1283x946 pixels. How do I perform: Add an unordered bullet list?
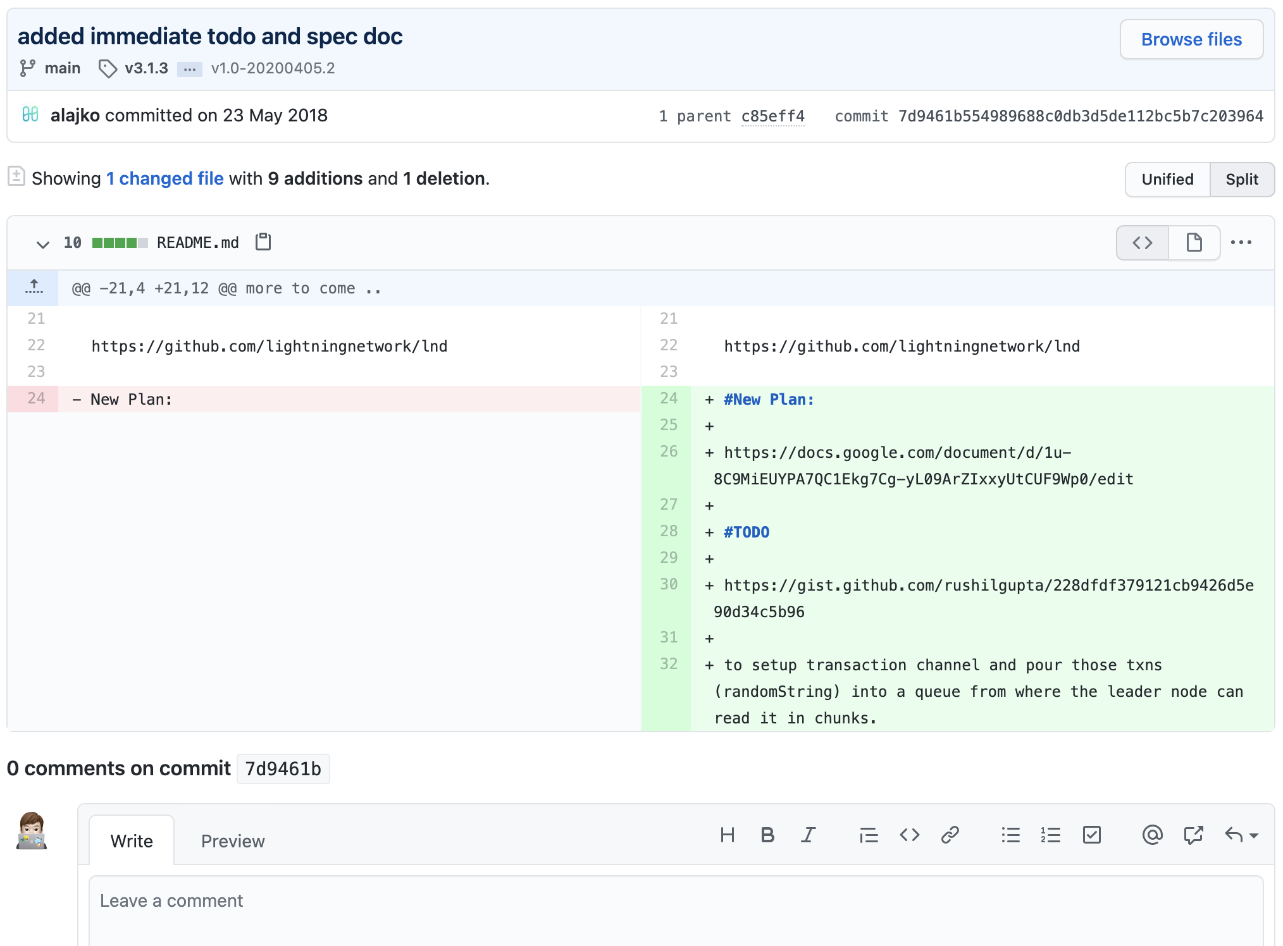pyautogui.click(x=1010, y=835)
